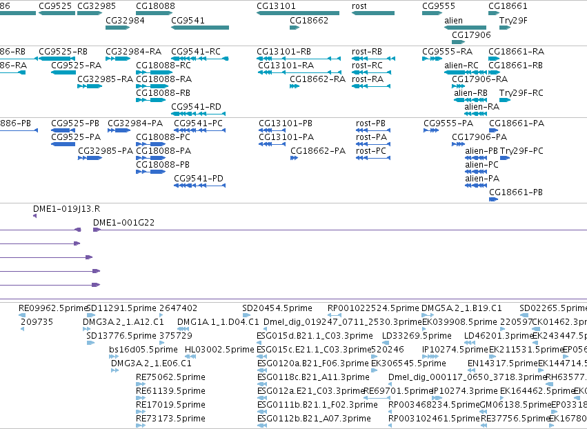
Task: Click transcript label alien-RB
Action: pos(470,93)
